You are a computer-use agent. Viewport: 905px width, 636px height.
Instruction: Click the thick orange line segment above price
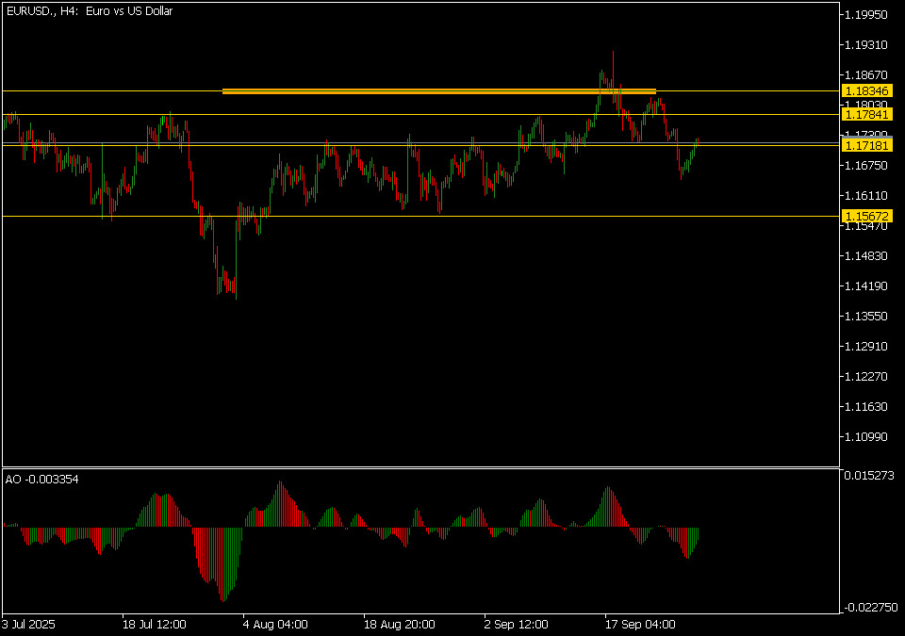click(439, 91)
